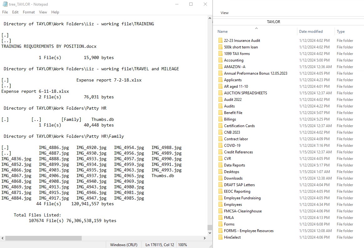Open the Edit menu in Notepad

pyautogui.click(x=15, y=12)
